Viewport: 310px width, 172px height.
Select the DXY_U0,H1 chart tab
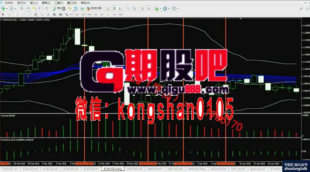[238, 169]
